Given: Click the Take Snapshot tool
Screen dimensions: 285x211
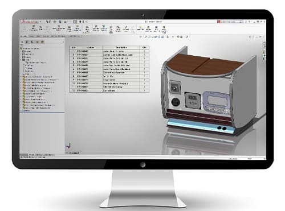Looking at the screenshot, I should 156,28.
